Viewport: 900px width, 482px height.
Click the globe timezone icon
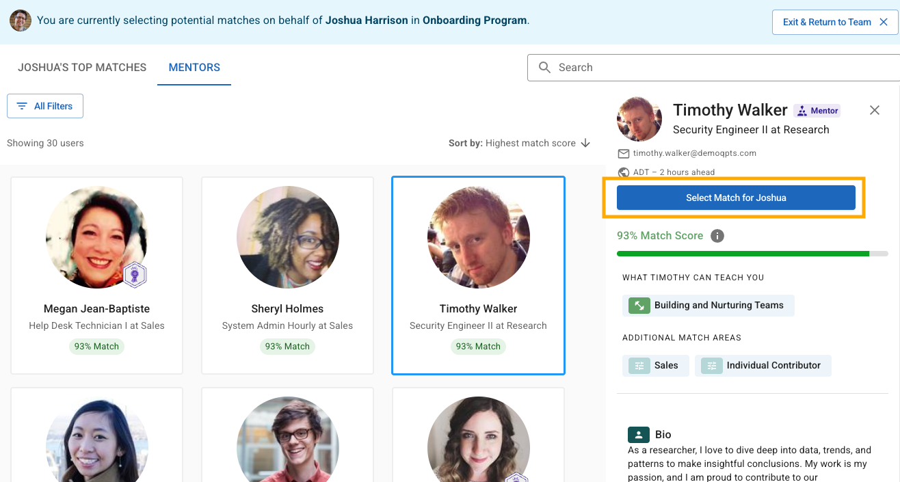(623, 172)
